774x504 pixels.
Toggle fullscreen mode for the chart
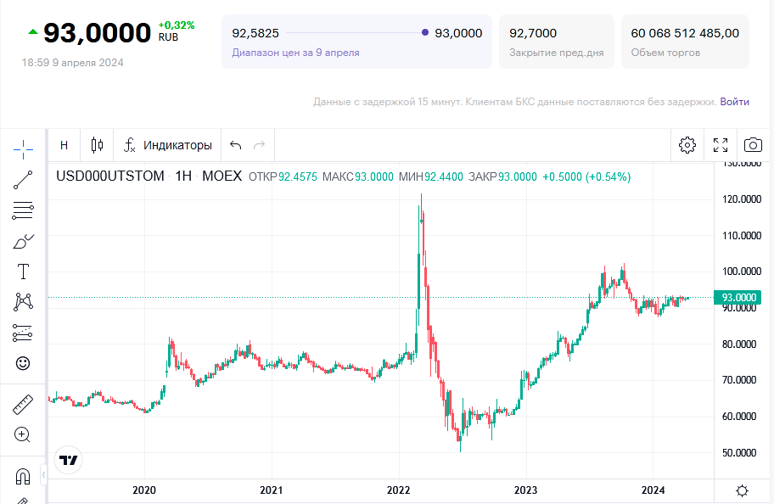click(721, 145)
